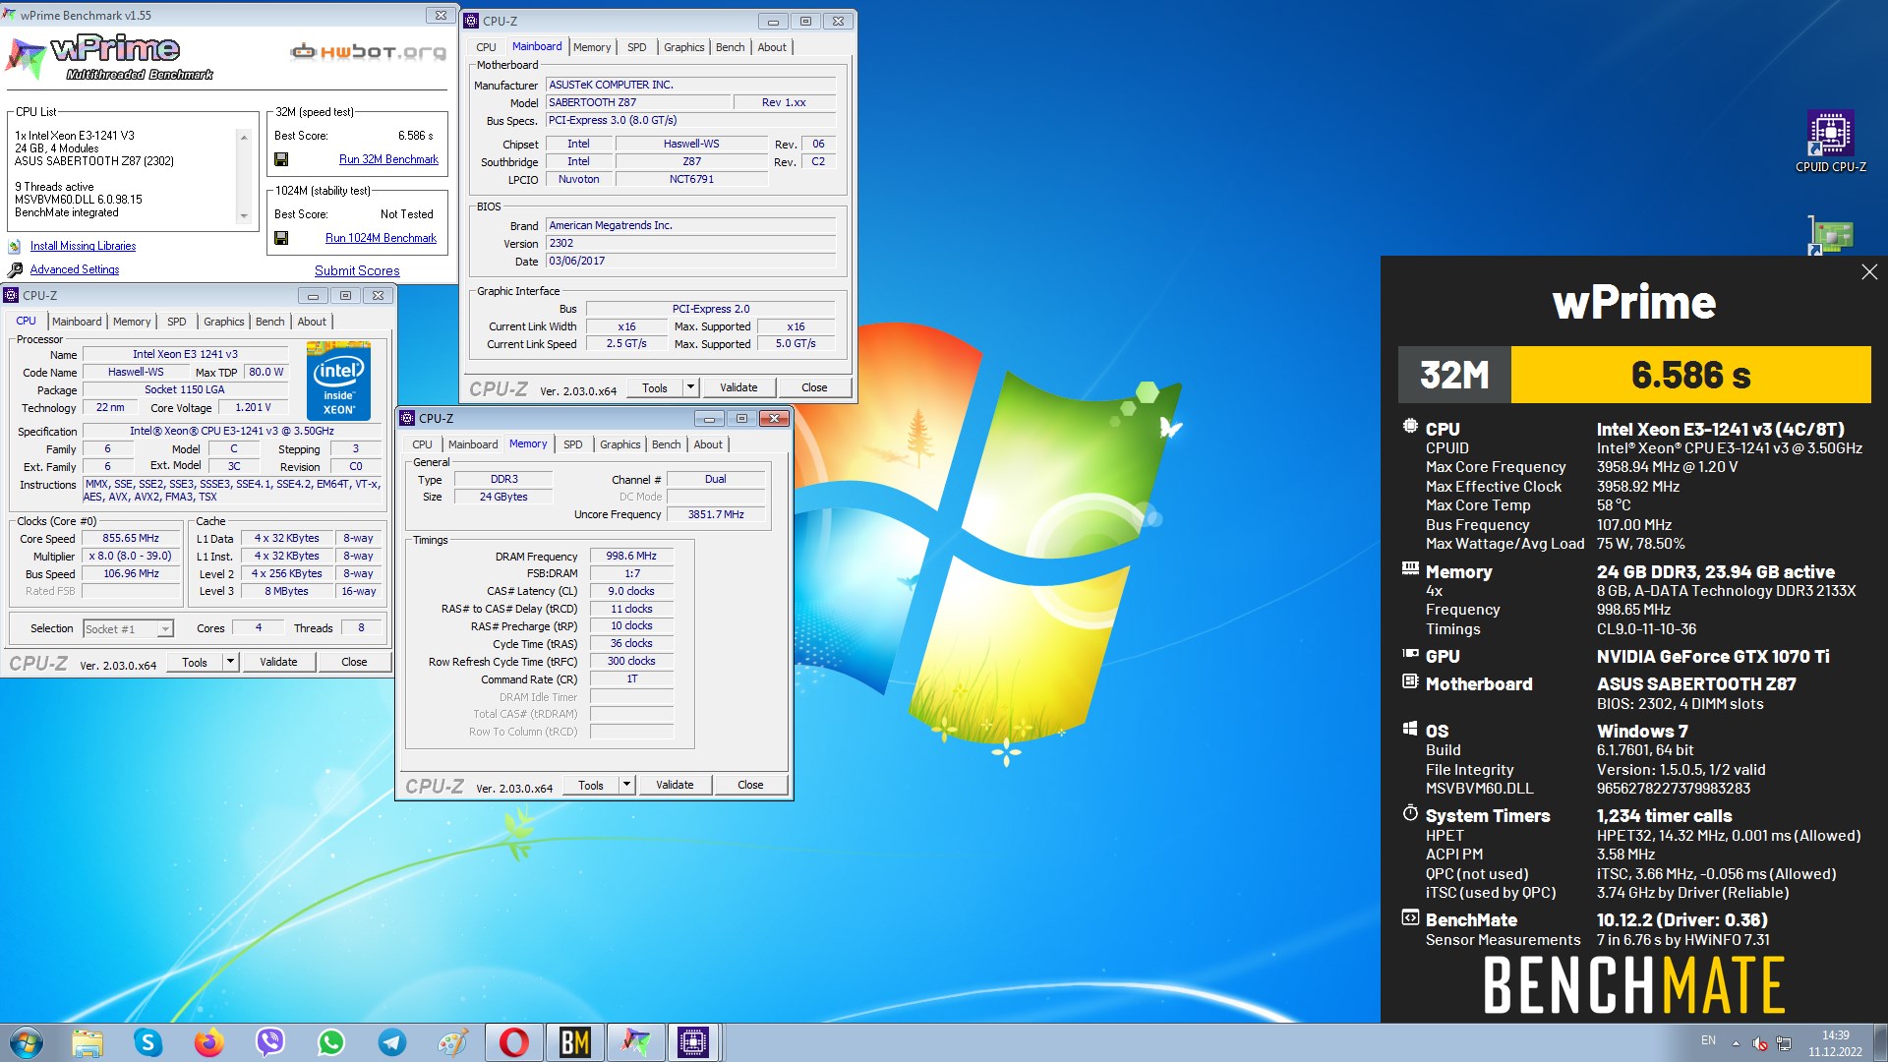
Task: Open the Bench tab in the Memory CPU-Z window
Action: tap(666, 444)
